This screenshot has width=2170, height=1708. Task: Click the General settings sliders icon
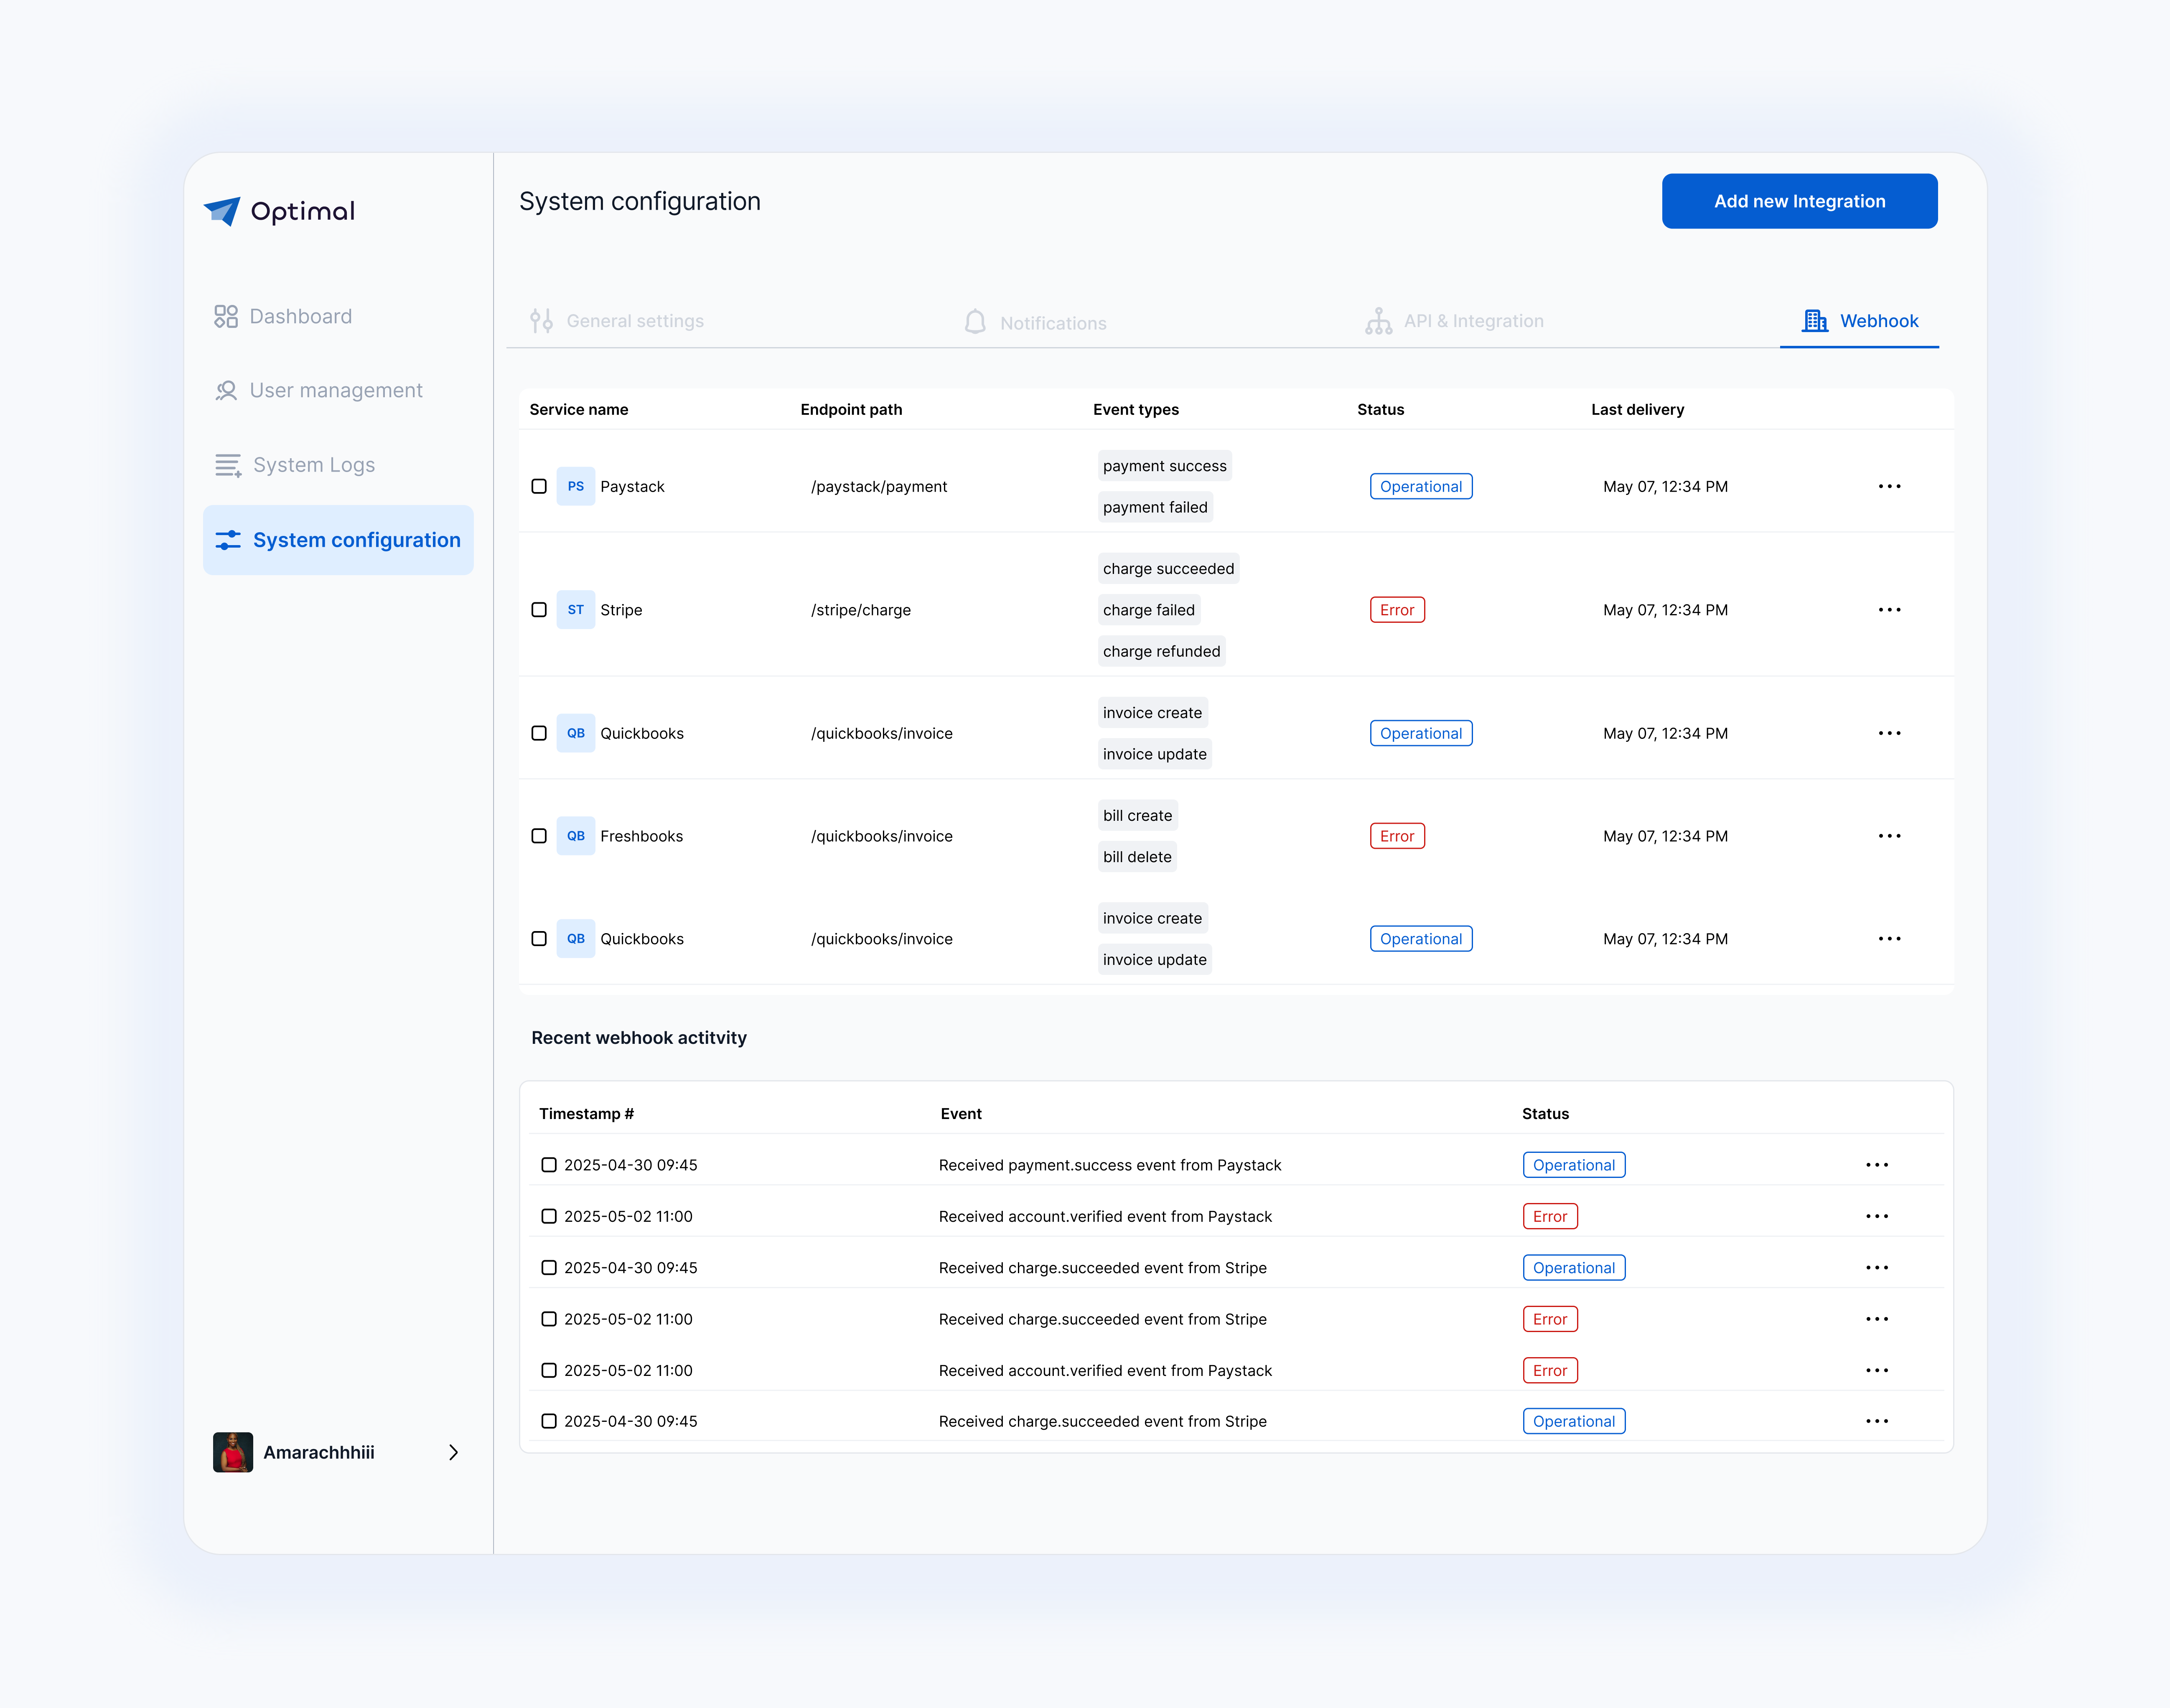[541, 321]
